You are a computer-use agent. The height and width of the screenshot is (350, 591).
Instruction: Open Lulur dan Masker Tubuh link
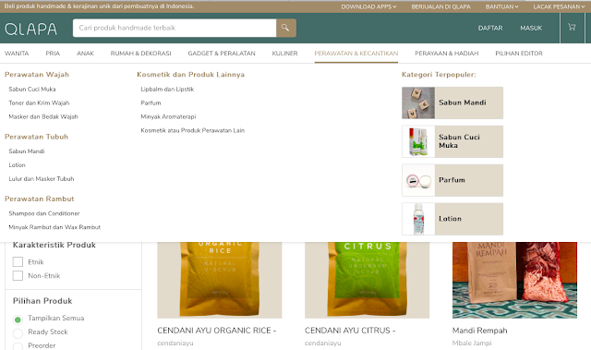pyautogui.click(x=42, y=179)
